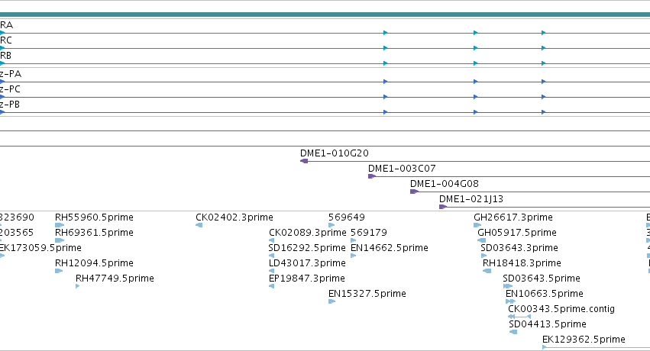Screen dimensions: 650x351
Task: Select the EP19847.3prime EST label
Action: 307,279
